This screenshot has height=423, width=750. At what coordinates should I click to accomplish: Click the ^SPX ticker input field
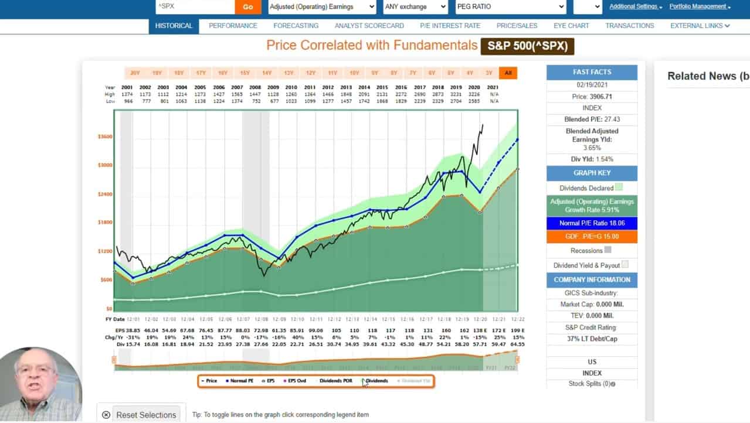click(195, 6)
